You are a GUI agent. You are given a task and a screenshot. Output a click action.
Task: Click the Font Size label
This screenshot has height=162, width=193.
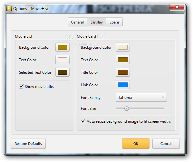coord(89,109)
